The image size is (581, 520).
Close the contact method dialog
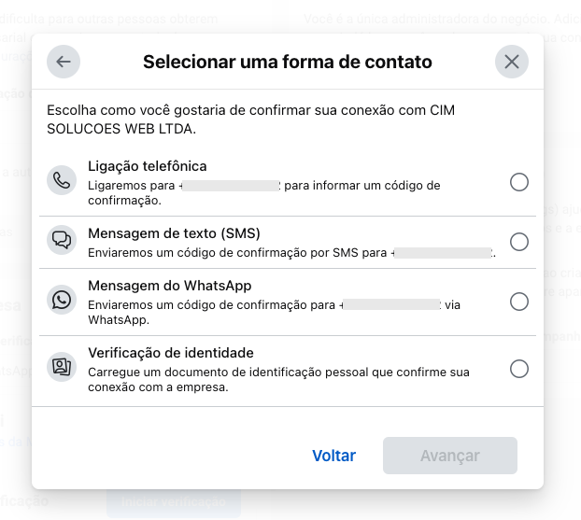point(511,62)
